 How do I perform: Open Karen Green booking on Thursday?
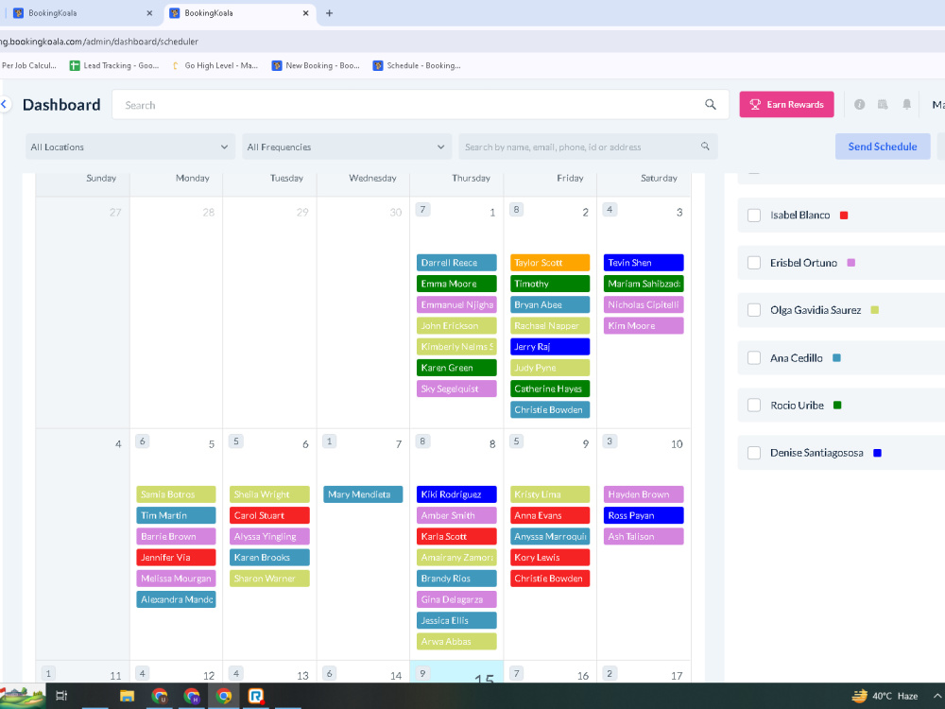tap(456, 368)
